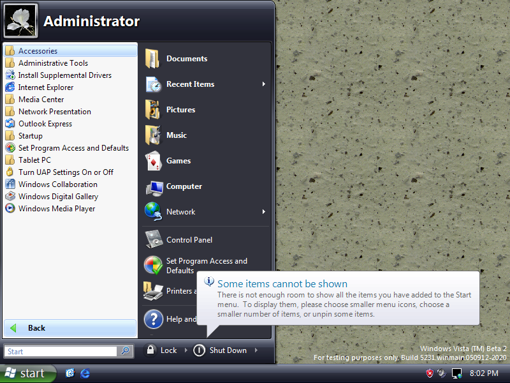Click the Network globe icon
Screen dimensions: 510x383
tap(153, 212)
